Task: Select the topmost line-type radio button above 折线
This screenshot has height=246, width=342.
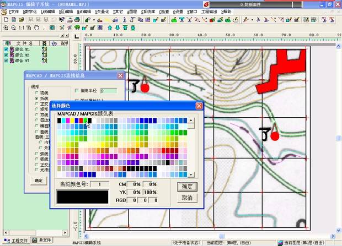Action: (36, 93)
